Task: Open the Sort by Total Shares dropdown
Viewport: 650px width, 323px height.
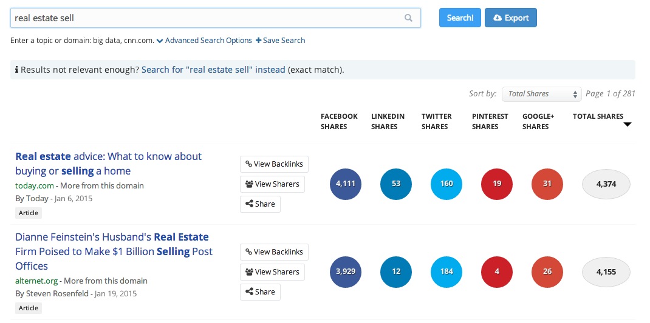Action: (541, 94)
